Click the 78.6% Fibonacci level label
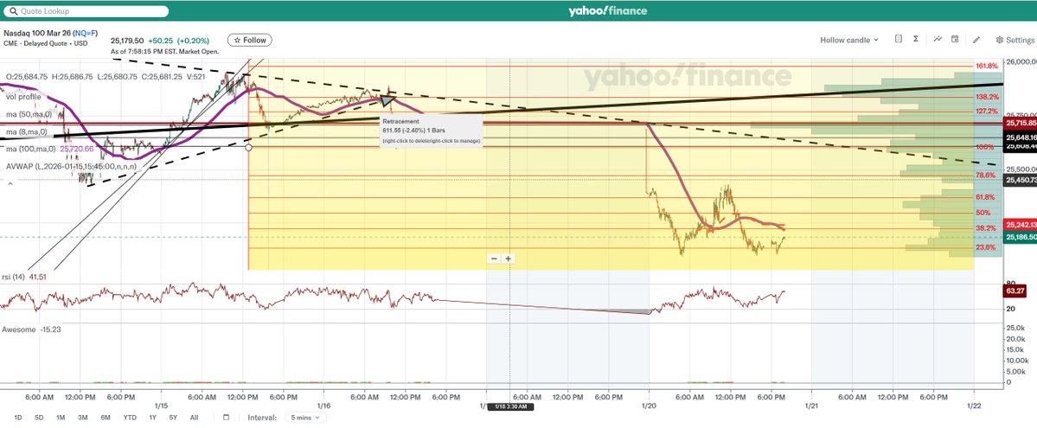Image resolution: width=1037 pixels, height=428 pixels. 985,176
